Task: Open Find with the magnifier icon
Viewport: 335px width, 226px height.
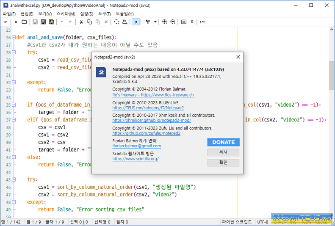Action: coord(116,22)
